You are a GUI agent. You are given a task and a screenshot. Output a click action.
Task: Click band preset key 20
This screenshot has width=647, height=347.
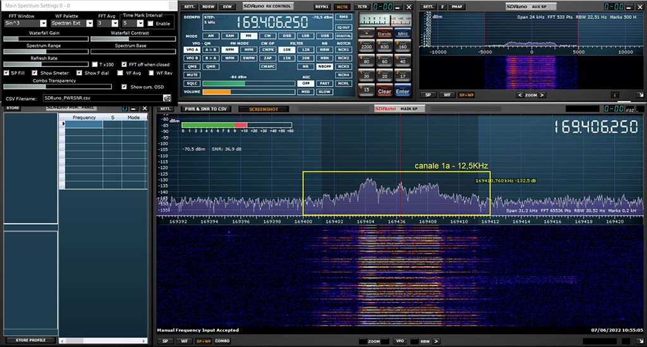(385, 75)
